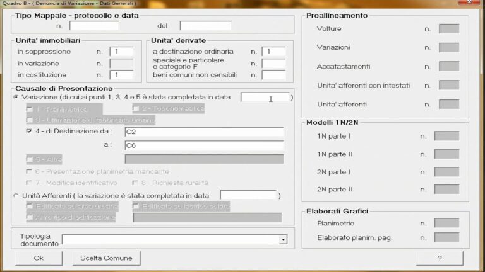
Task: Click the in soppressione n. field
Action: click(x=121, y=52)
